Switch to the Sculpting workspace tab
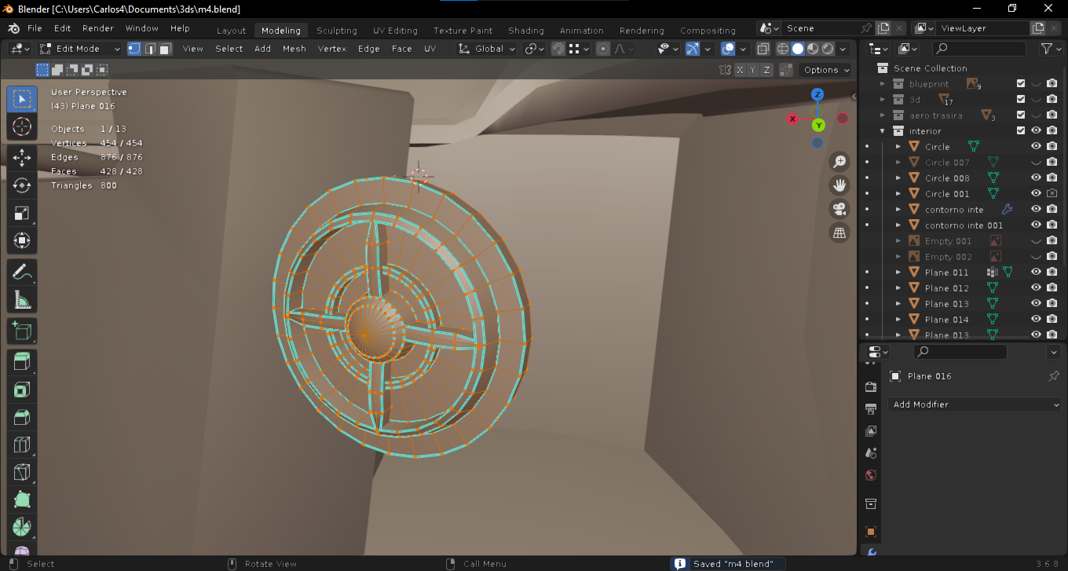 [337, 31]
